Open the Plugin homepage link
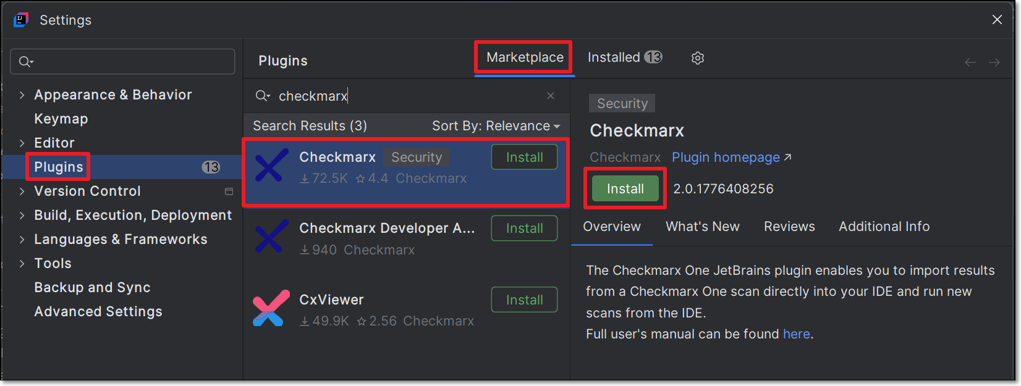1021x386 pixels. (732, 157)
